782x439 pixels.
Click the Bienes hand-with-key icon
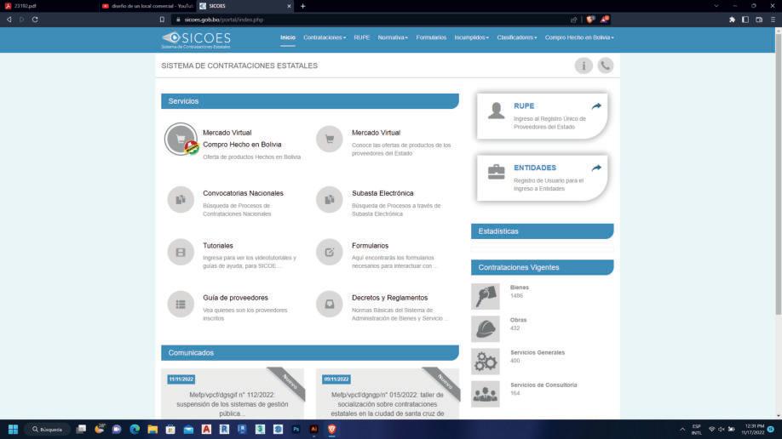point(486,296)
